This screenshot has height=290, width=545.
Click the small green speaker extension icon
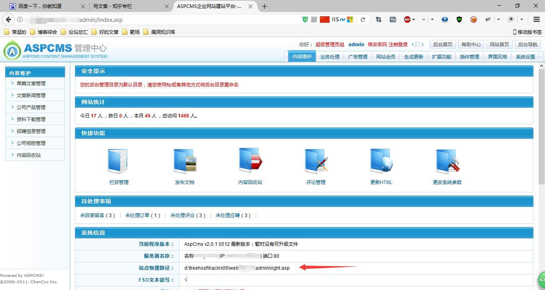click(x=424, y=20)
